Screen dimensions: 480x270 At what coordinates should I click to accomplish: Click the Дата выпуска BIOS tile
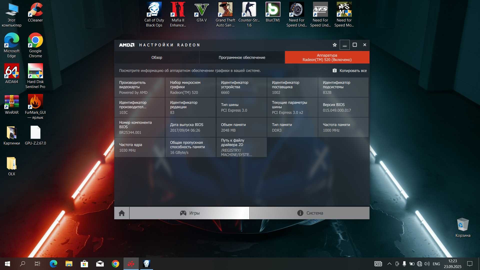coord(190,127)
